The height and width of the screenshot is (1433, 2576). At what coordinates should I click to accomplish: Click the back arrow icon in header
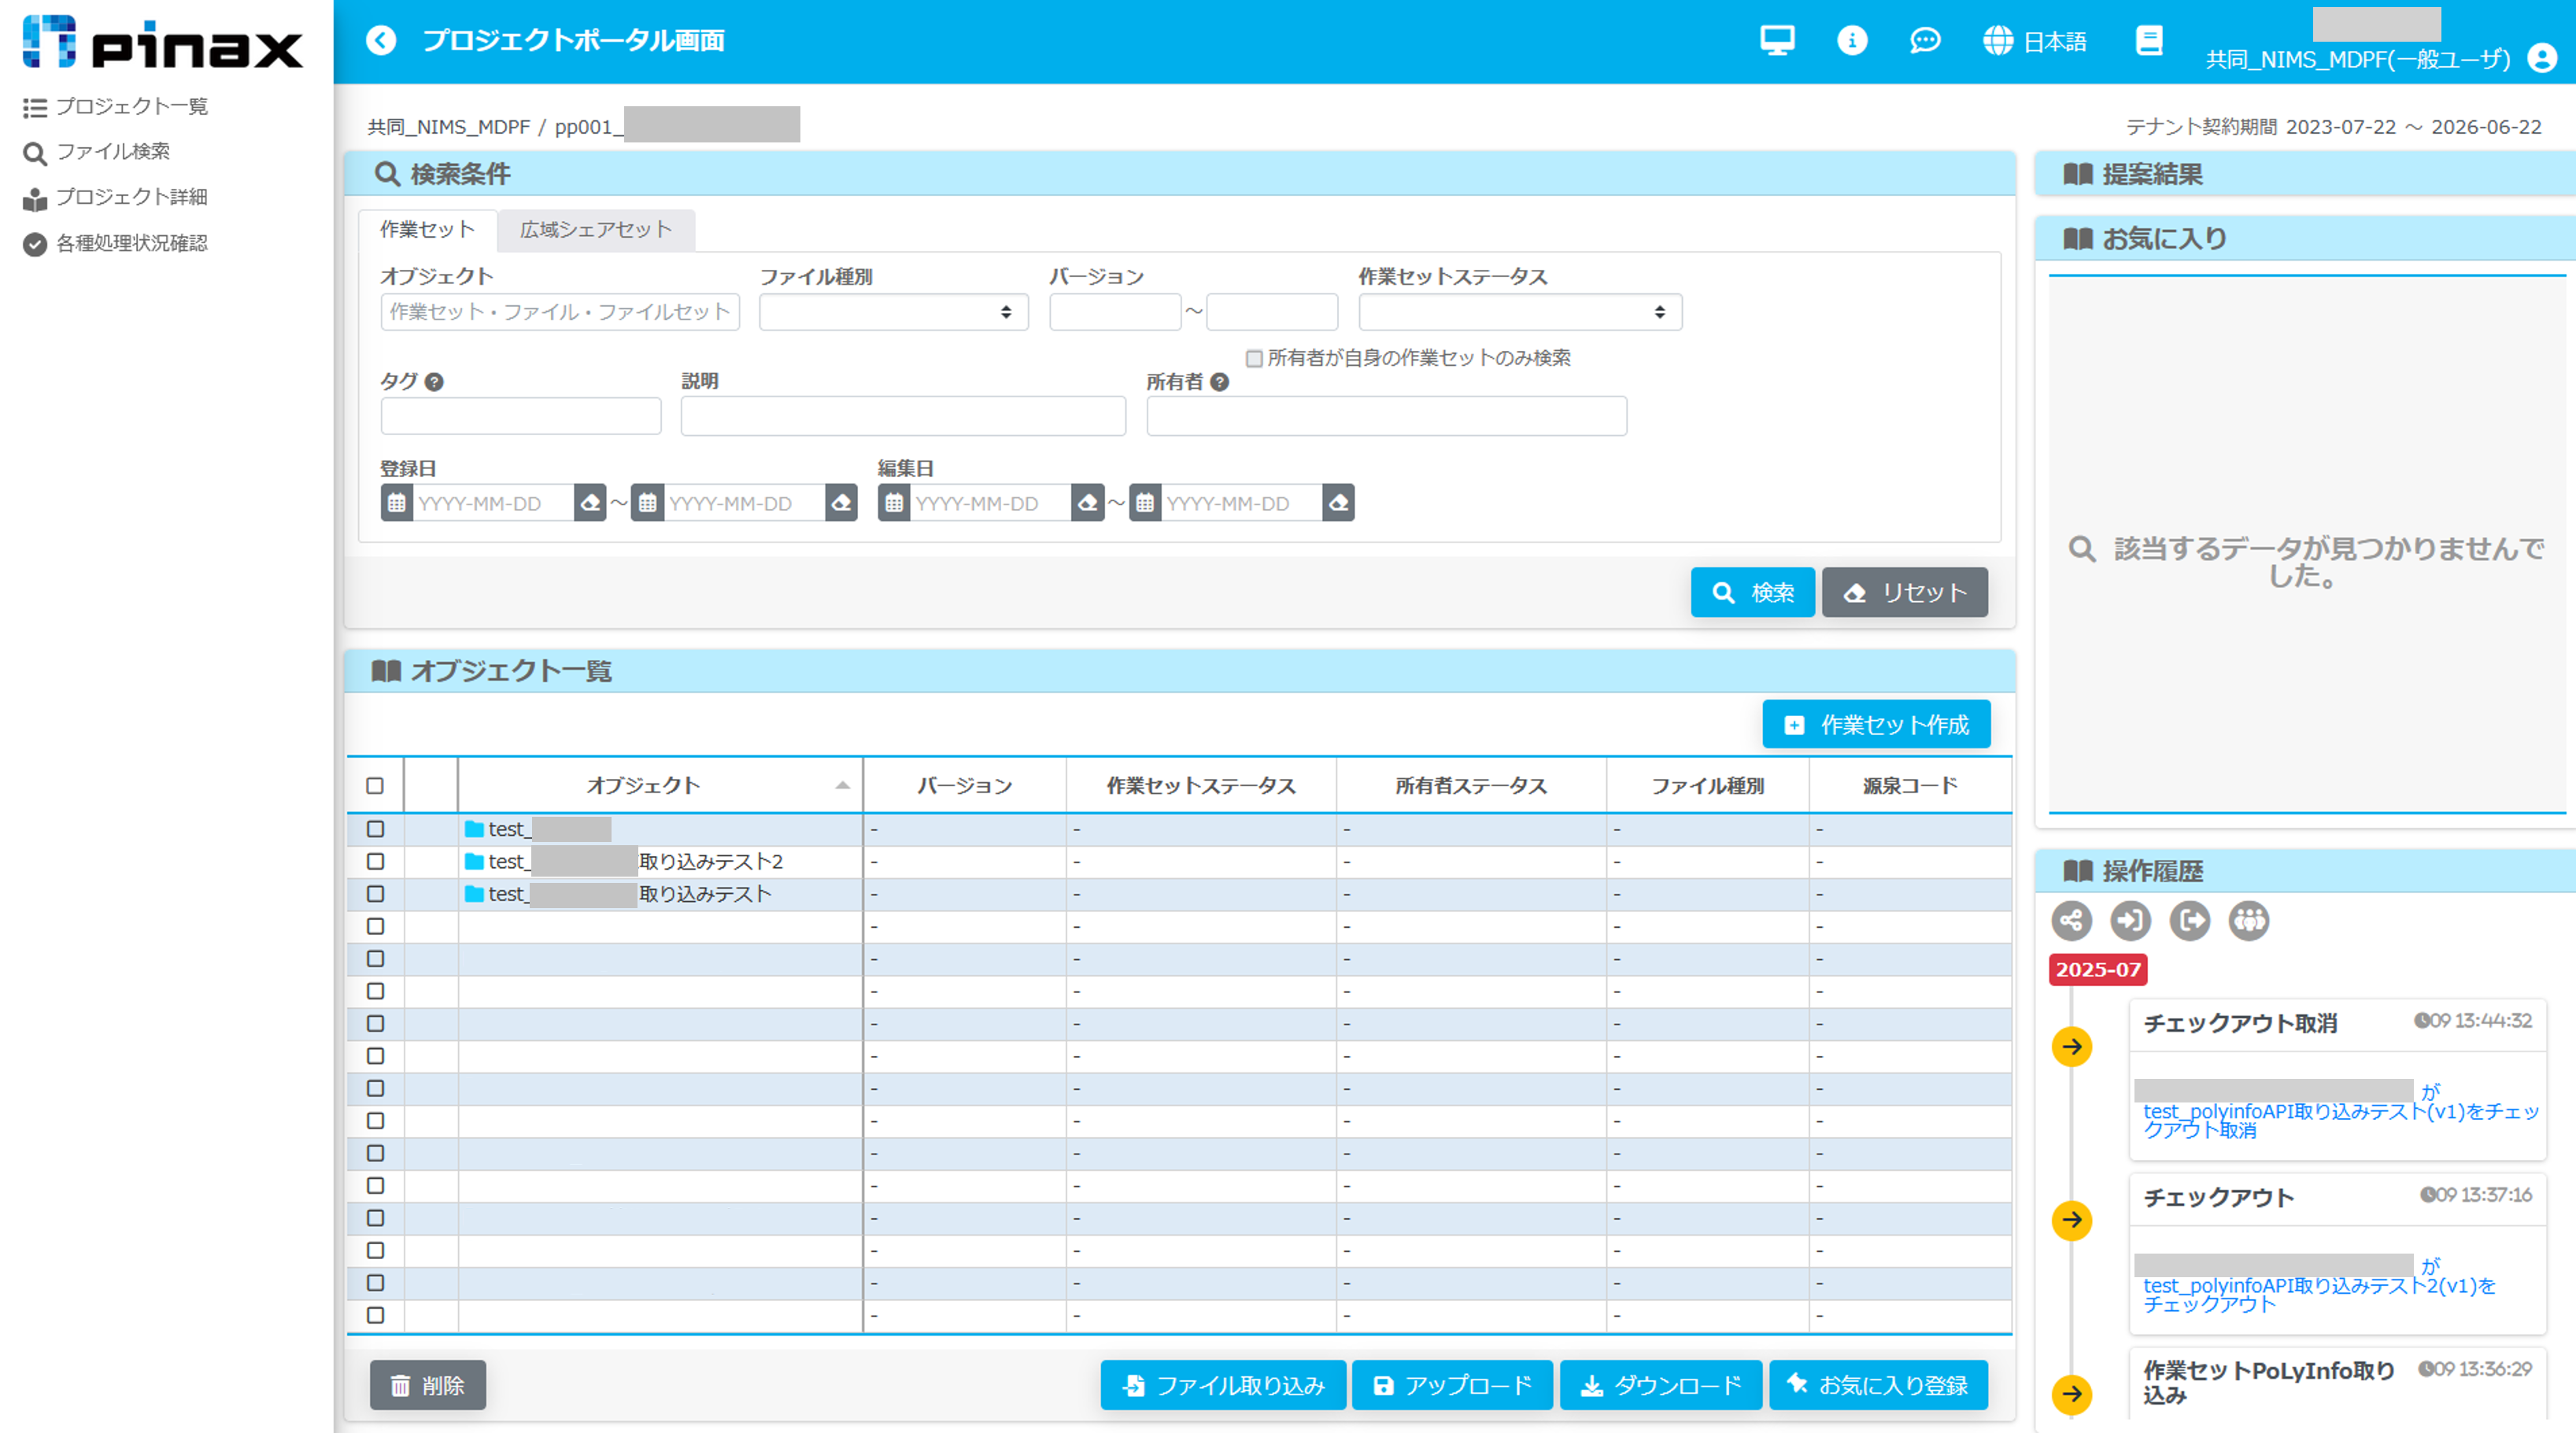point(381,40)
